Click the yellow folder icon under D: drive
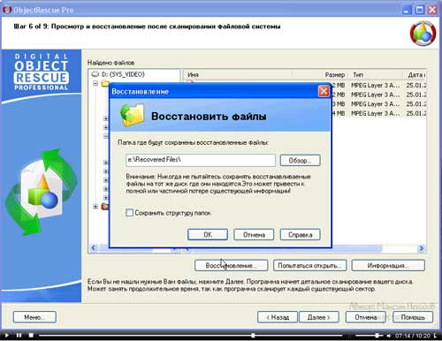442x341 pixels. tap(105, 83)
